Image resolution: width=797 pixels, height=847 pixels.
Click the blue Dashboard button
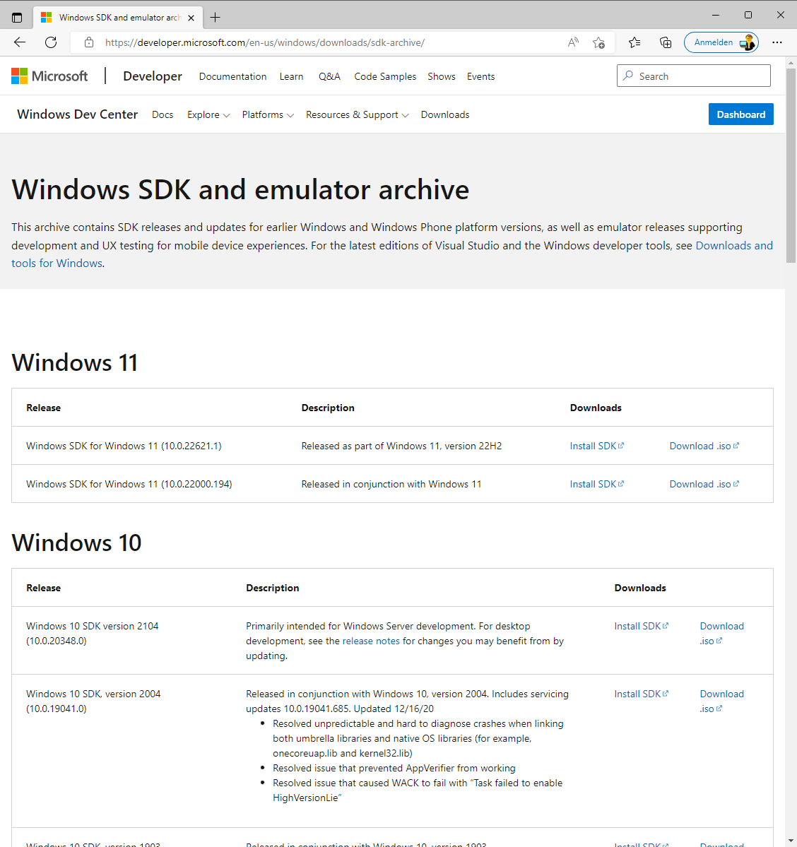(740, 114)
